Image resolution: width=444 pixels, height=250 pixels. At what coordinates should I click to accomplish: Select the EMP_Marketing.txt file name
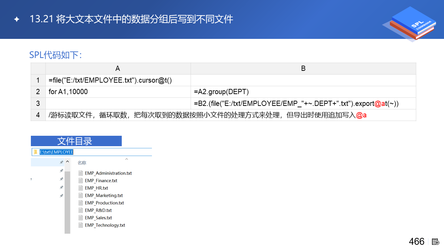click(104, 195)
